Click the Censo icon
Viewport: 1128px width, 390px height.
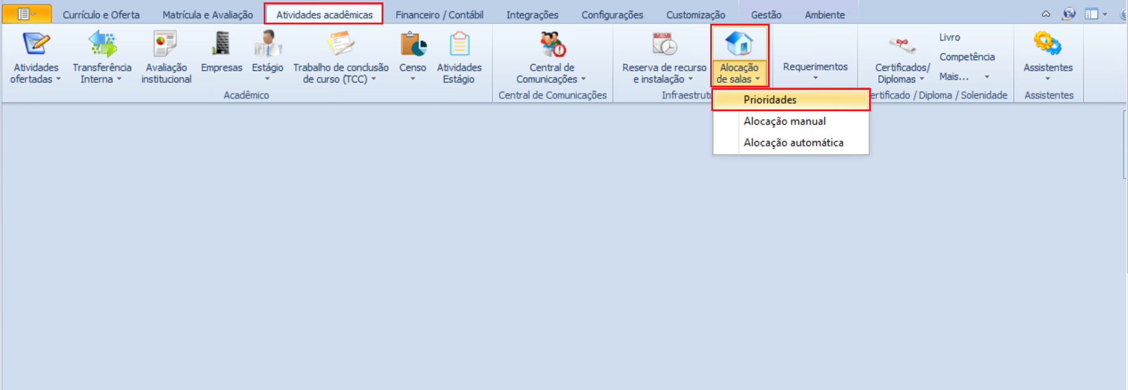click(413, 43)
